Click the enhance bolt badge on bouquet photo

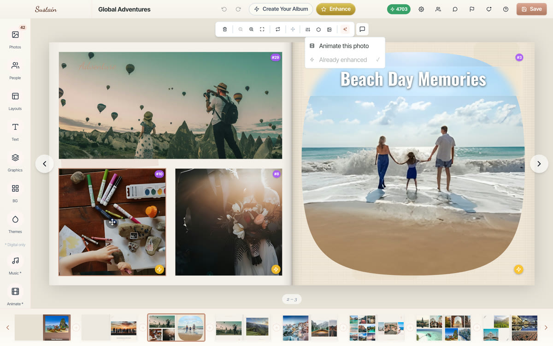coord(276,269)
